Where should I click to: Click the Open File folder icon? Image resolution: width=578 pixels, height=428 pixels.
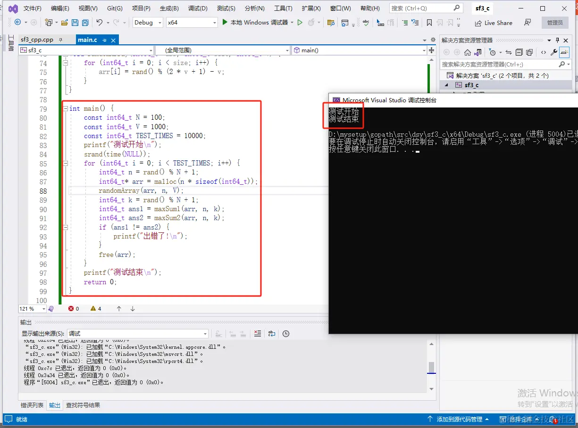pyautogui.click(x=64, y=22)
